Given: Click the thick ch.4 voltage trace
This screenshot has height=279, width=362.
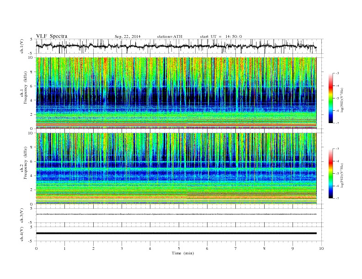Looking at the screenshot, I should tap(176, 233).
